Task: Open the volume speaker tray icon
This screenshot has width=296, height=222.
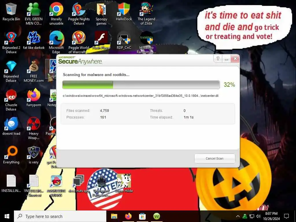Action: pyautogui.click(x=258, y=216)
